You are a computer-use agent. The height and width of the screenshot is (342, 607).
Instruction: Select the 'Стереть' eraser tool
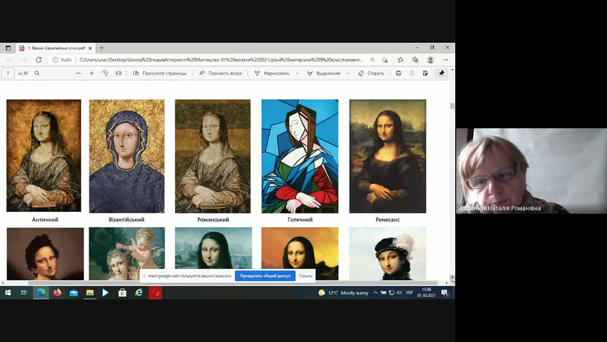[371, 74]
